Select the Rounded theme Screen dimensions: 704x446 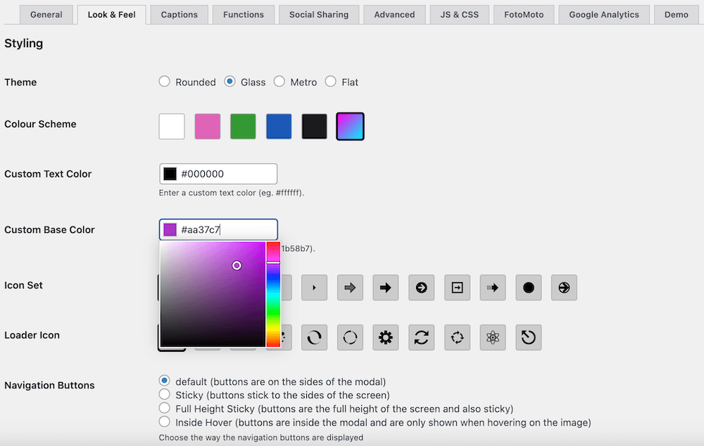163,82
